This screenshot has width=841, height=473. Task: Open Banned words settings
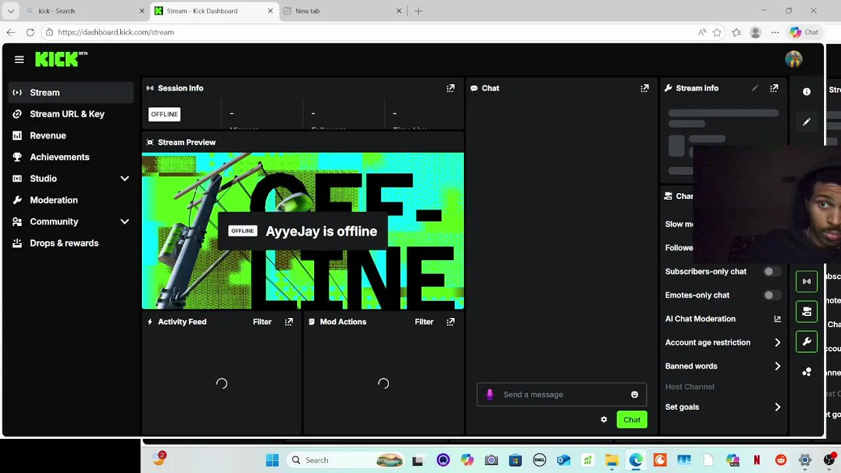(x=723, y=366)
